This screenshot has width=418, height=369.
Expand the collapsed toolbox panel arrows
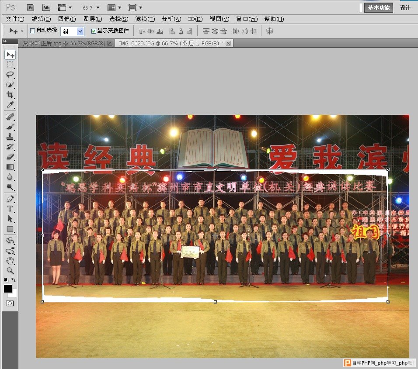(5, 41)
